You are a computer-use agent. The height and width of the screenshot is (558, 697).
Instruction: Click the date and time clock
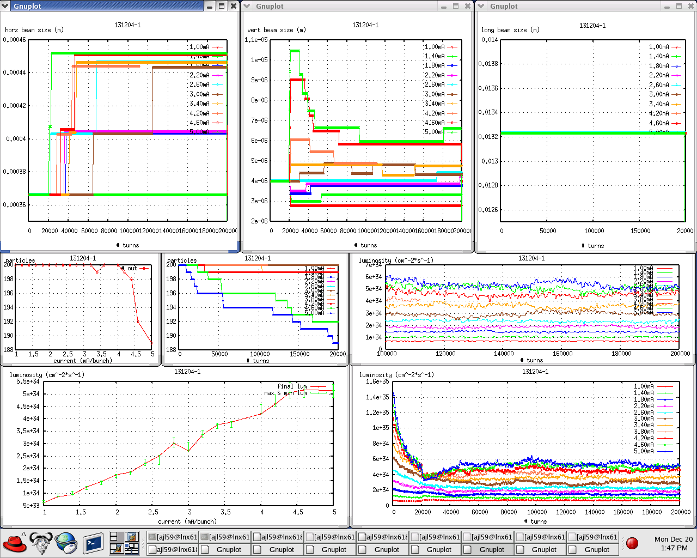click(673, 543)
